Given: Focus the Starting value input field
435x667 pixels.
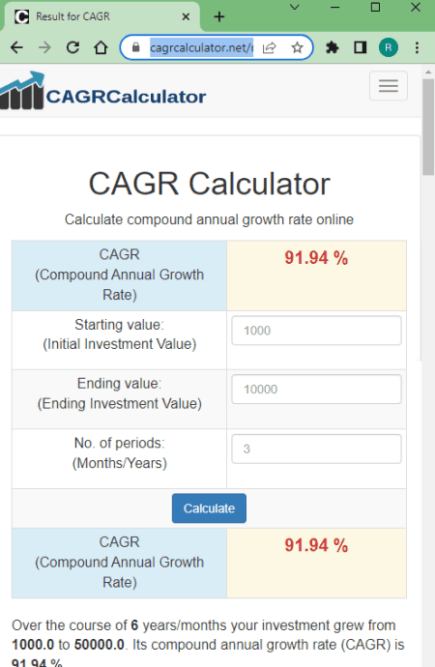Looking at the screenshot, I should (316, 330).
